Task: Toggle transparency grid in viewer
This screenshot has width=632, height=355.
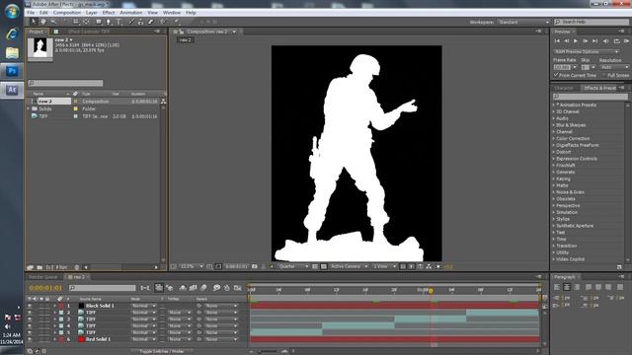Action: (324, 266)
